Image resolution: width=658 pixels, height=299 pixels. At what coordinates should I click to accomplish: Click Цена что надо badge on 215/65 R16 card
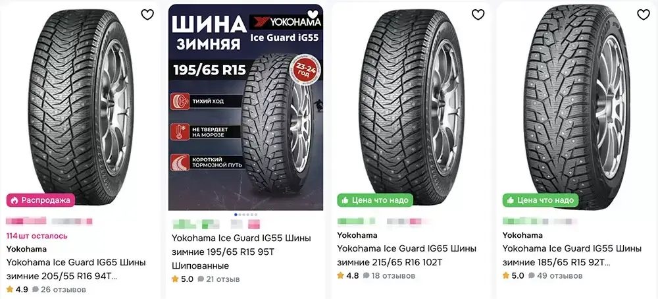(375, 200)
